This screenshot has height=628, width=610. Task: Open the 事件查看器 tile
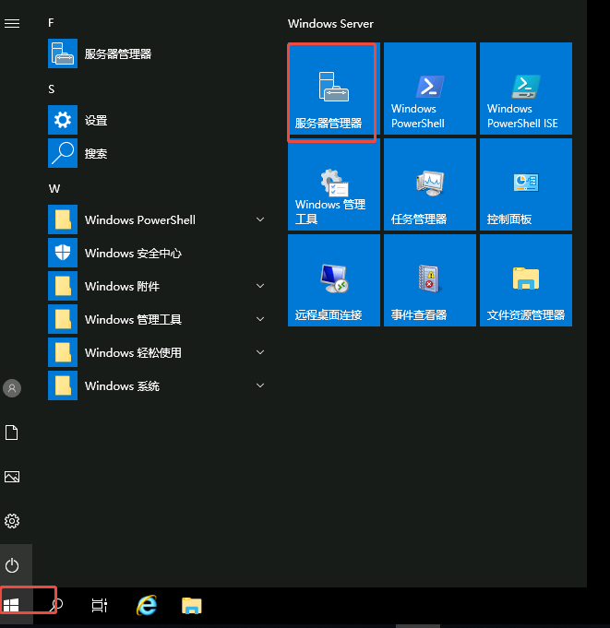point(430,280)
